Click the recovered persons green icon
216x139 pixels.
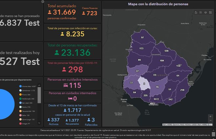57,52
